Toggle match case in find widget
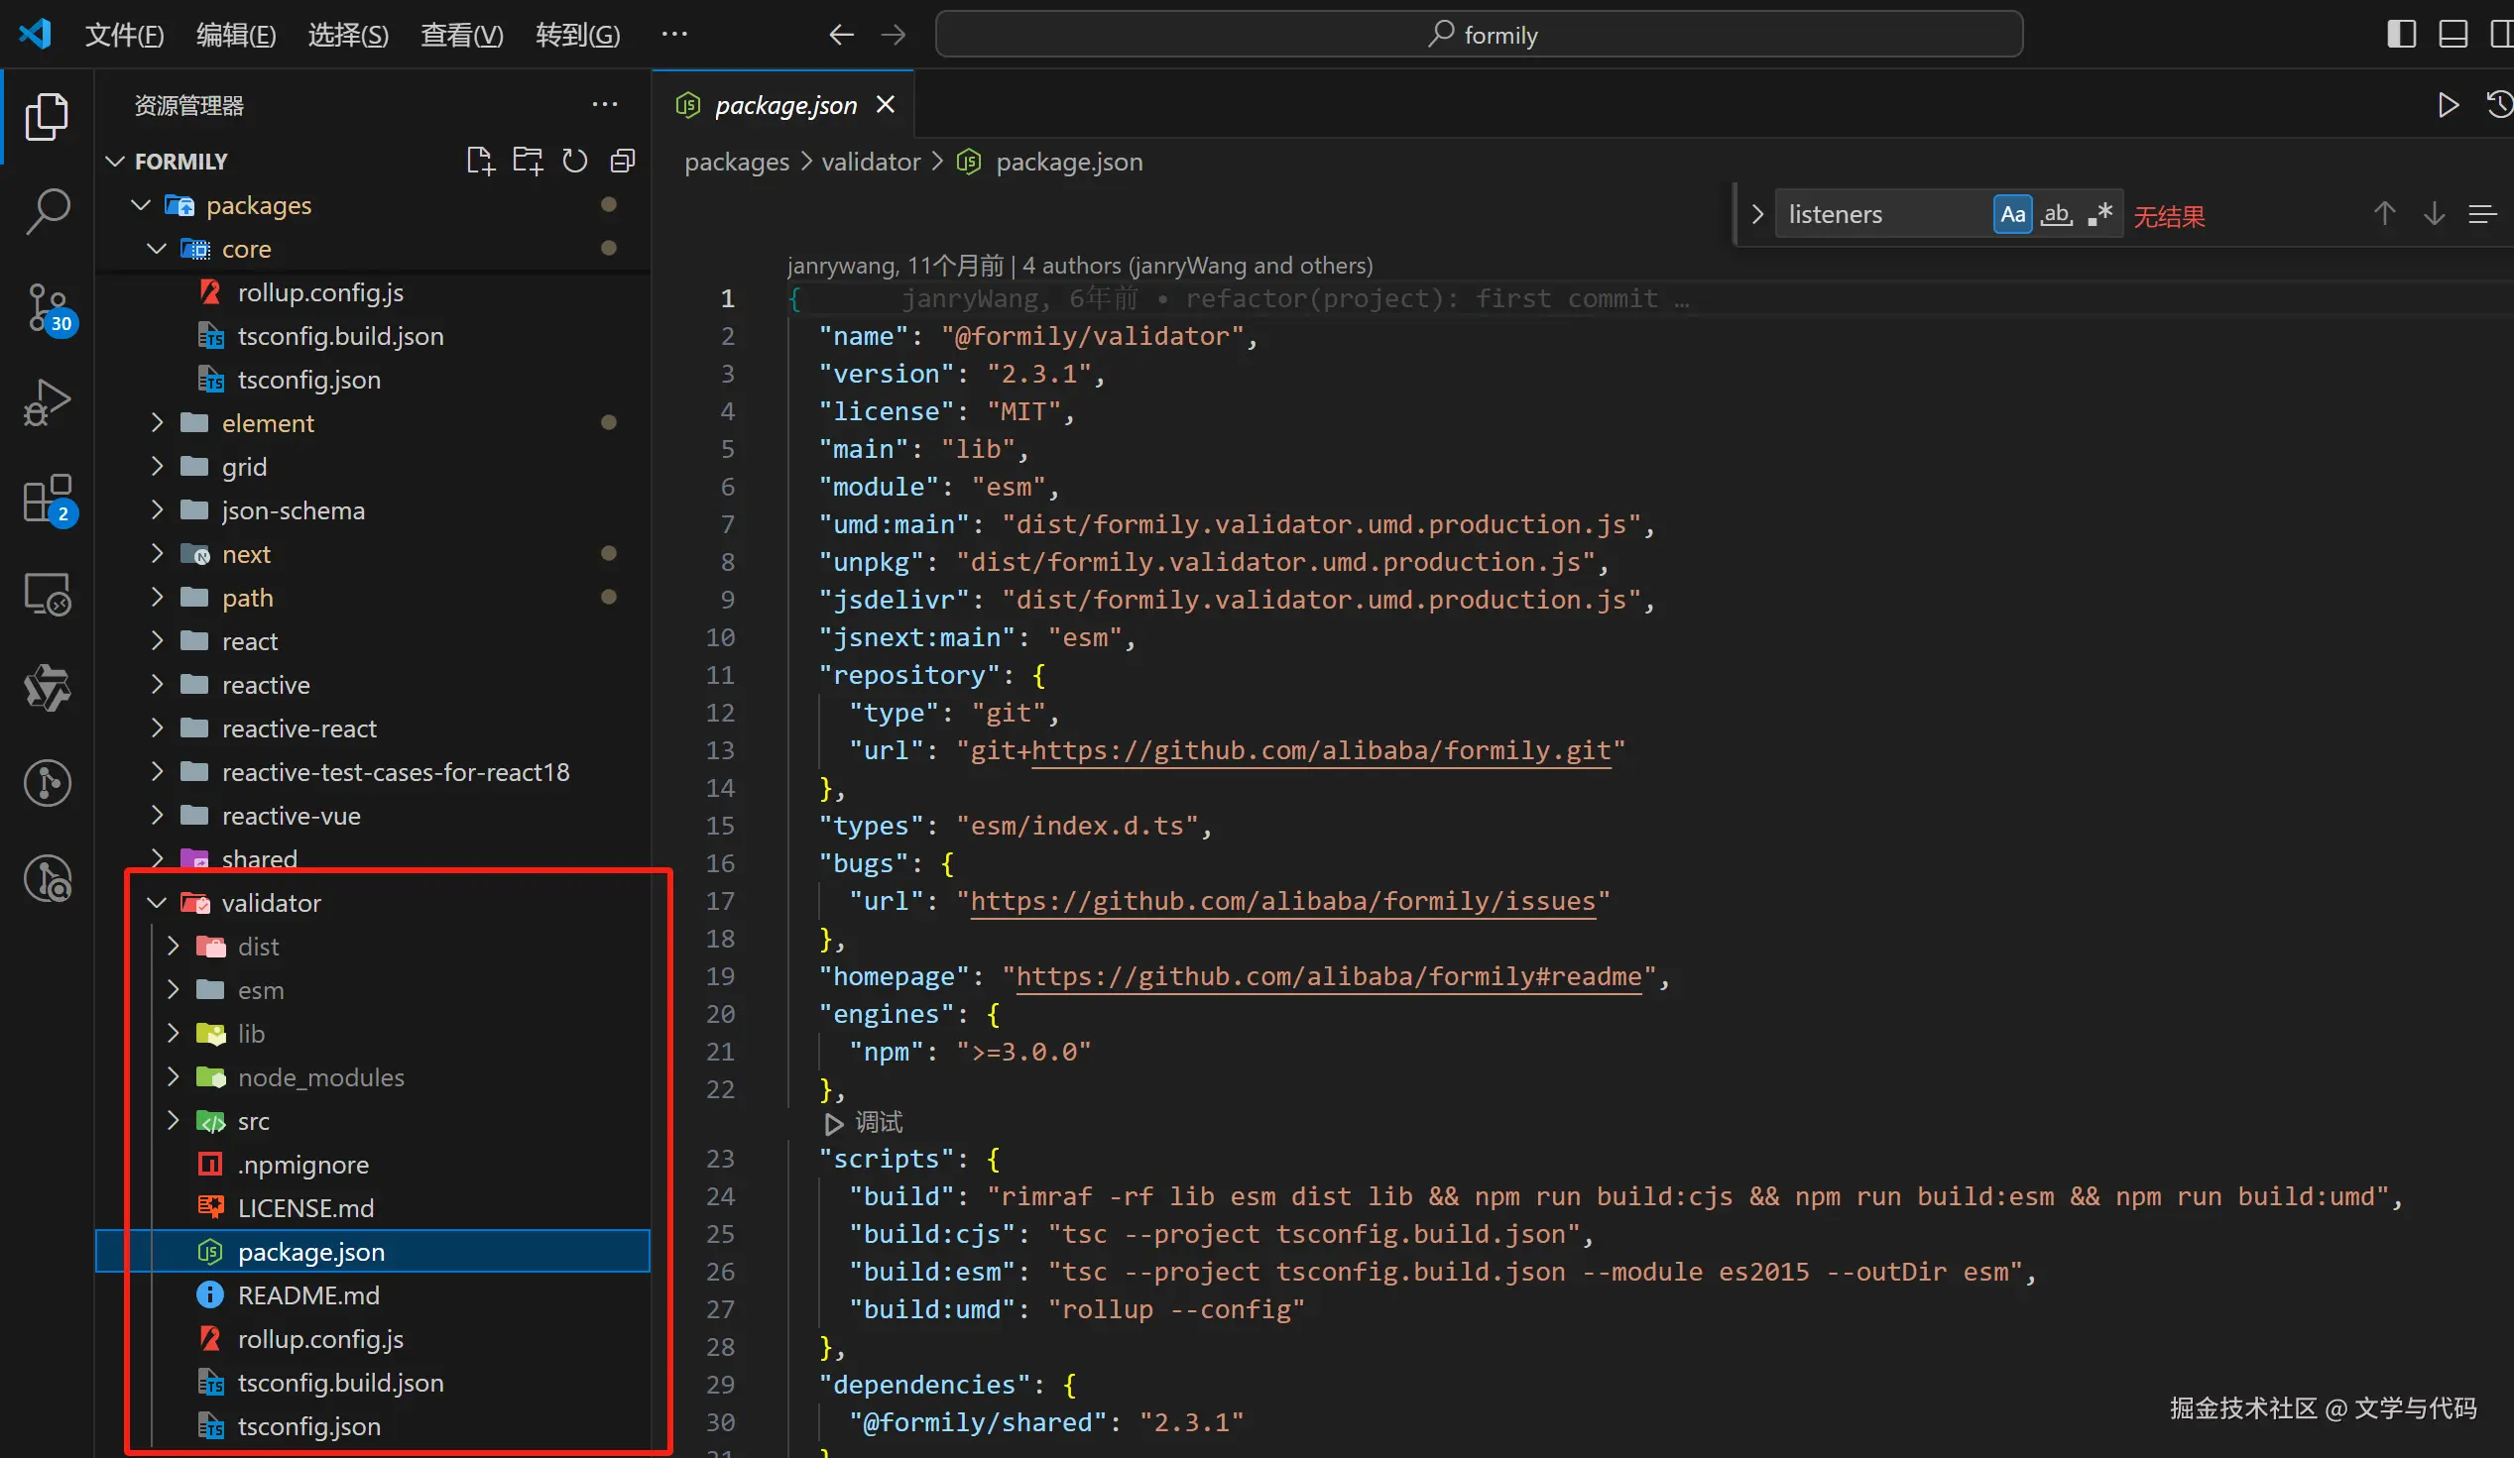 (2012, 214)
